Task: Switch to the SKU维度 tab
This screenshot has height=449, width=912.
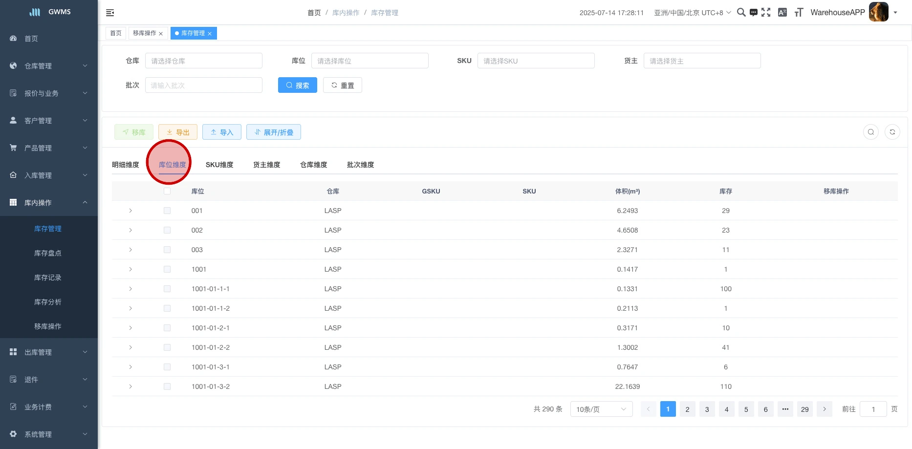Action: 219,165
